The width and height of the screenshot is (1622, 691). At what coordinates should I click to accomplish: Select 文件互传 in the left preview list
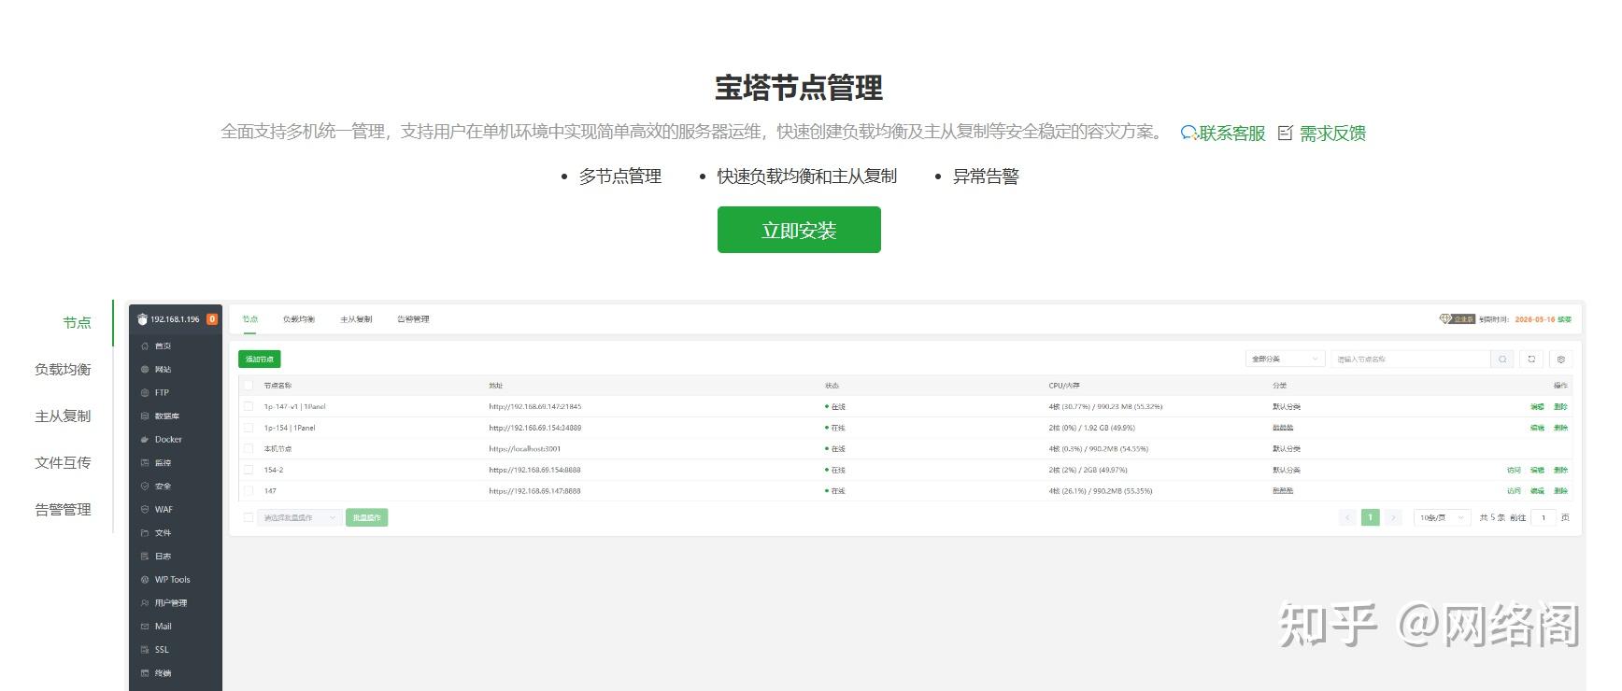pyautogui.click(x=63, y=463)
